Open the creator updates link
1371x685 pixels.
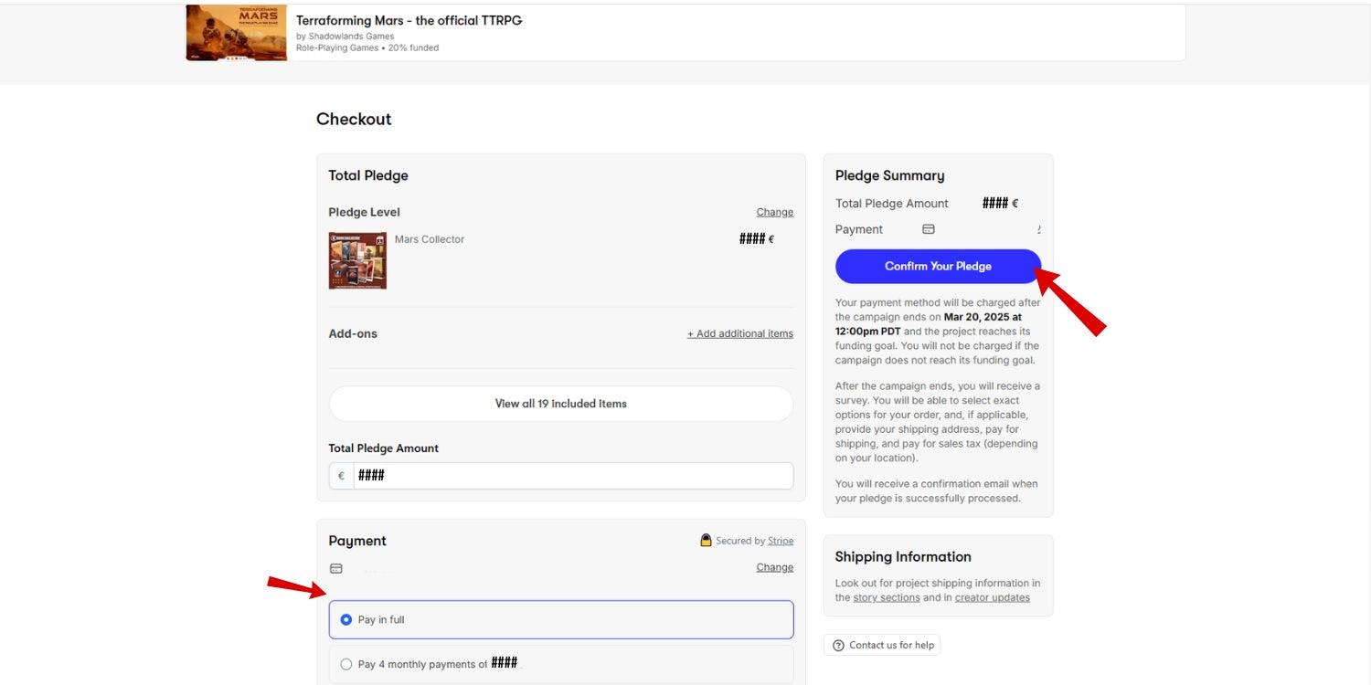tap(992, 597)
